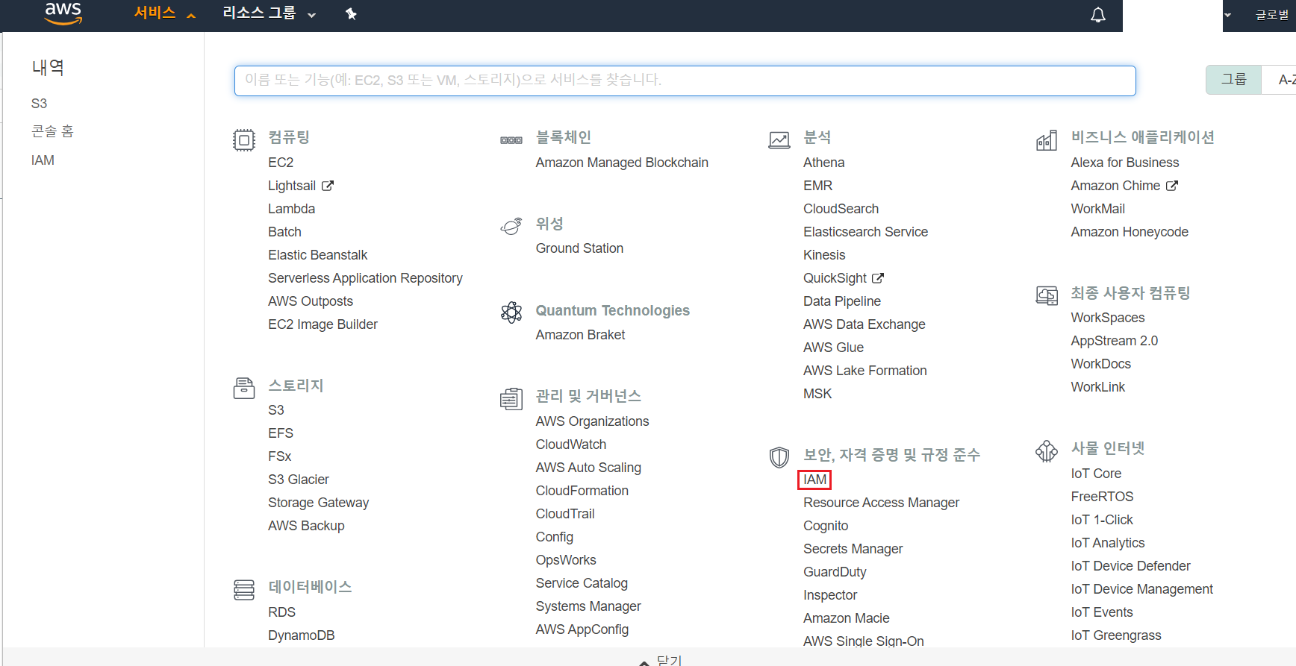Viewport: 1296px width, 666px height.
Task: Open CloudFormation service
Action: click(x=582, y=491)
